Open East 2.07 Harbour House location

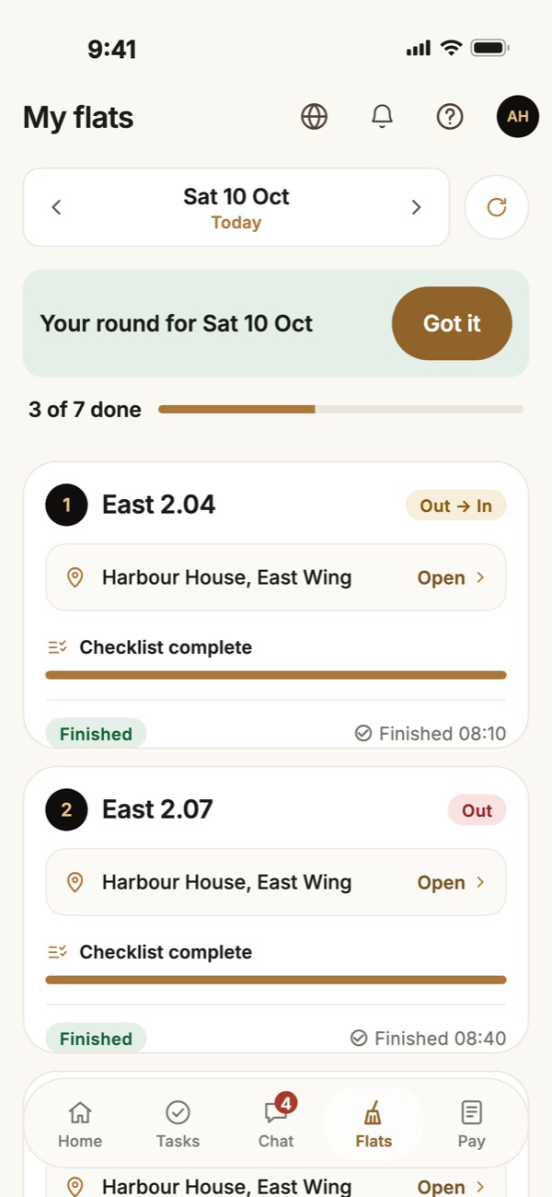[276, 882]
